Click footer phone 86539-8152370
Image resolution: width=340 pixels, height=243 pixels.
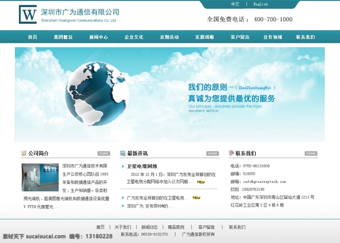point(154,234)
